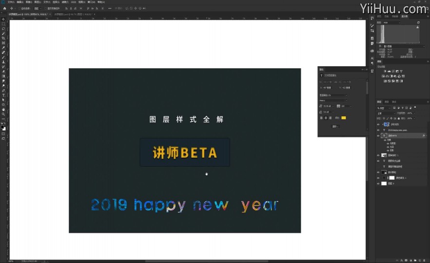Switch to the Channels tab beside Layers
Viewport: 430px width, 263px height.
click(x=387, y=102)
